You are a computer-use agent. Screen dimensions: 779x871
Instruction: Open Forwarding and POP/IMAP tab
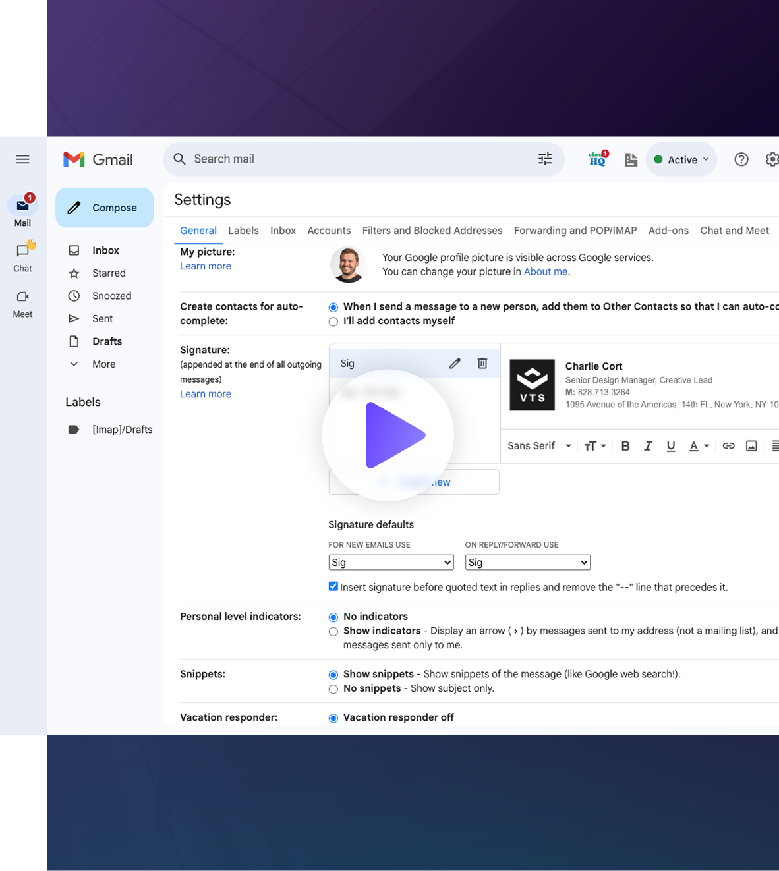pos(575,231)
